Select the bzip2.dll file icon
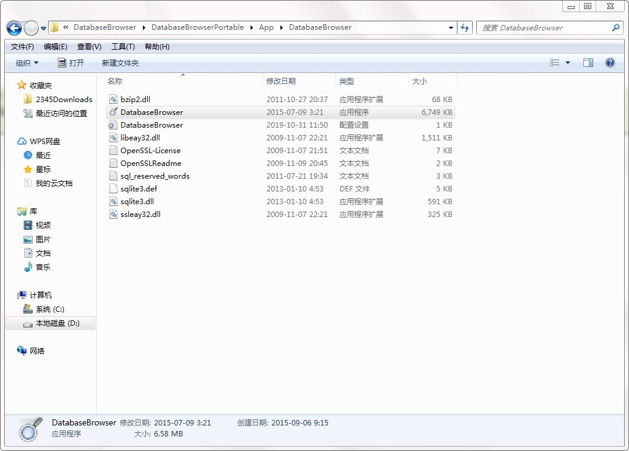This screenshot has width=629, height=451. pyautogui.click(x=114, y=100)
